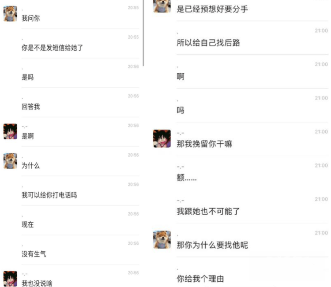Click the 20:55 timestamp beside 我问你
Image resolution: width=331 pixels, height=287 pixels.
pyautogui.click(x=133, y=8)
